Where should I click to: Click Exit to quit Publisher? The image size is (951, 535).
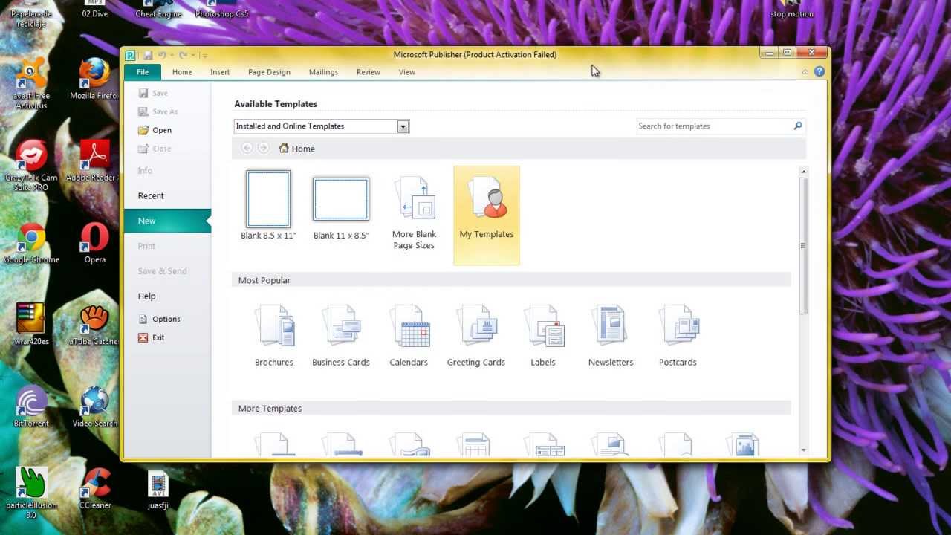tap(152, 337)
